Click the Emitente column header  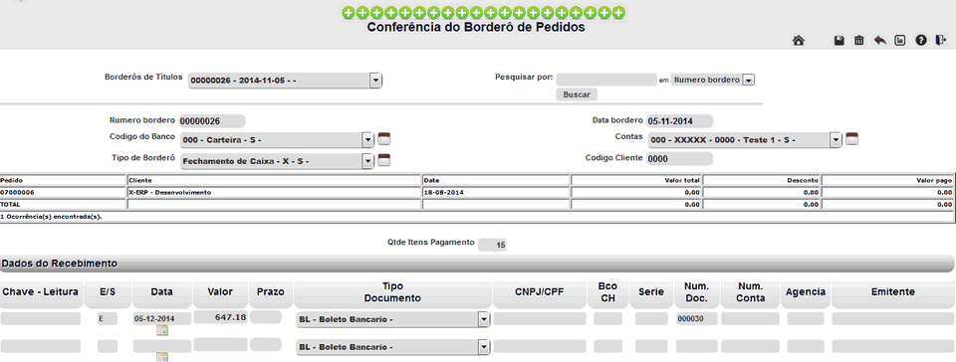point(893,292)
